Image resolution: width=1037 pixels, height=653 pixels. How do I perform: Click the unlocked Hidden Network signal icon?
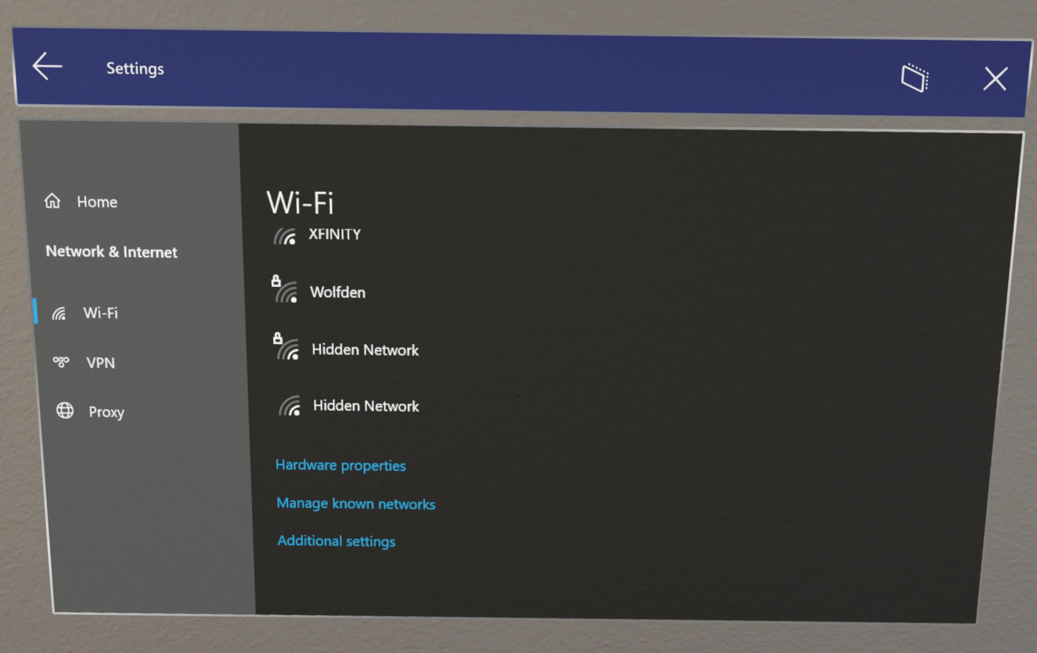coord(289,406)
